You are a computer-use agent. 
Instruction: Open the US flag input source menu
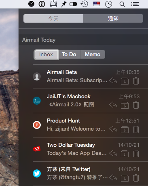[97, 4]
